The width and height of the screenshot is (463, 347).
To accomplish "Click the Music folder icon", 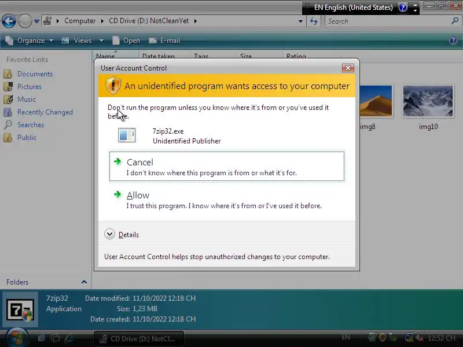I will (8, 99).
